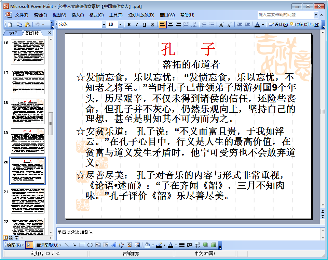Toggle bold formatting in the toolbar
This screenshot has height=260, width=328.
point(129,25)
